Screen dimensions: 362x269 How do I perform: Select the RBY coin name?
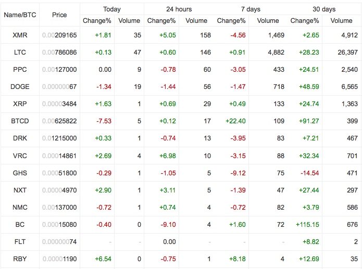[x=20, y=259]
